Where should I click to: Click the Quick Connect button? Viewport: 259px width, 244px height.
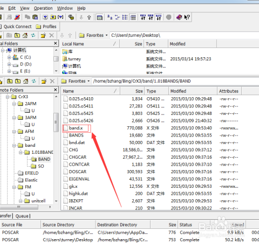pos(16,26)
